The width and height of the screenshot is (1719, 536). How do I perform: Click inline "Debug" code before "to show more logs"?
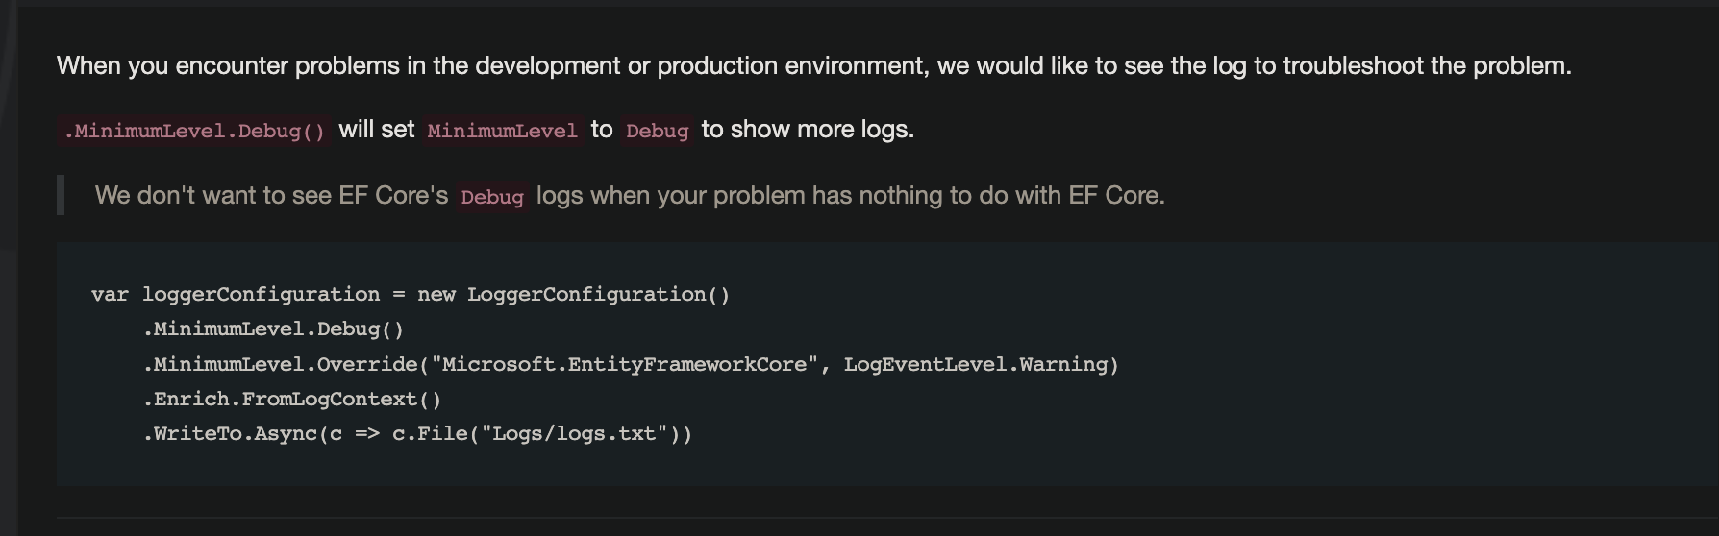tap(657, 131)
